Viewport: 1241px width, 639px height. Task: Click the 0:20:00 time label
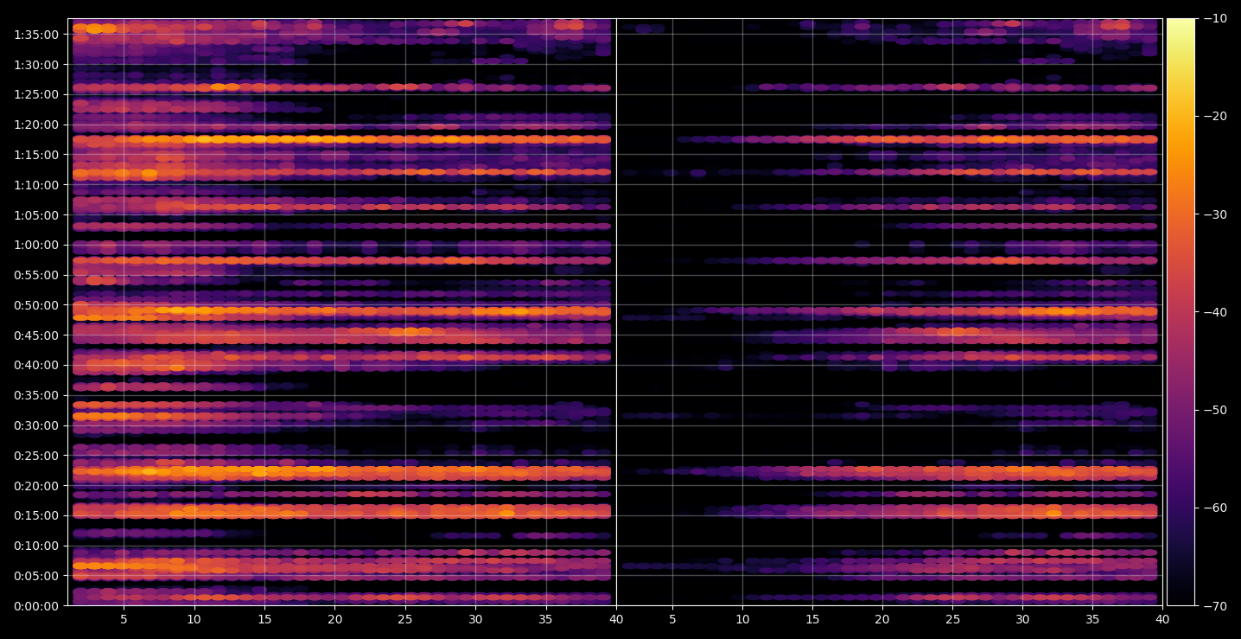(37, 485)
